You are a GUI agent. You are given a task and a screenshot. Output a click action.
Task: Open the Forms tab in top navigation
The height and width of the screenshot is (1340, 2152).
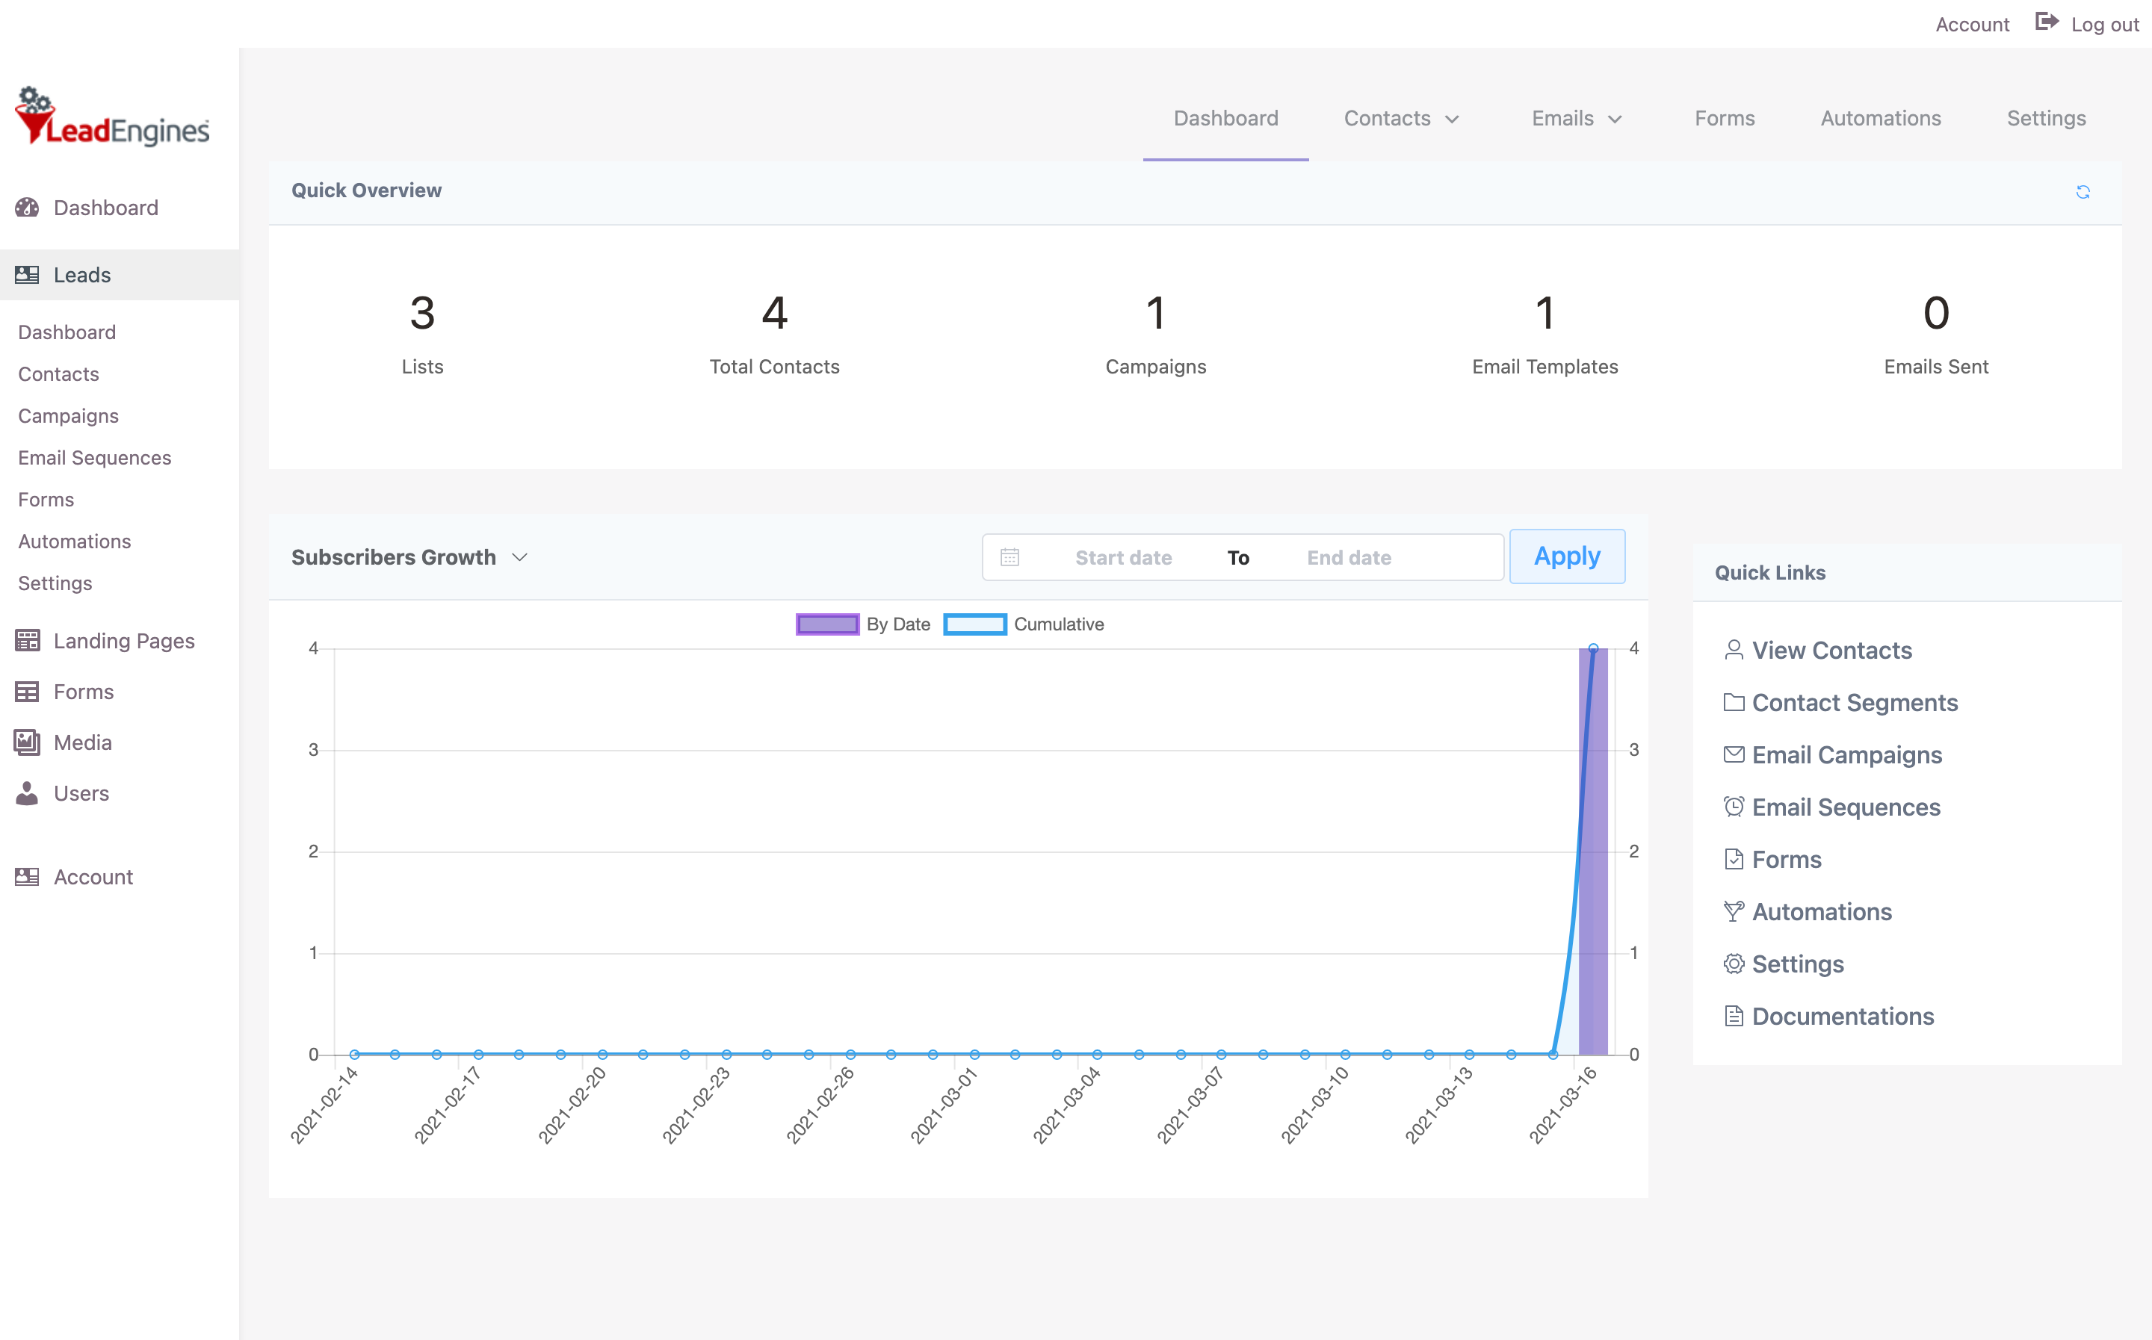1724,118
